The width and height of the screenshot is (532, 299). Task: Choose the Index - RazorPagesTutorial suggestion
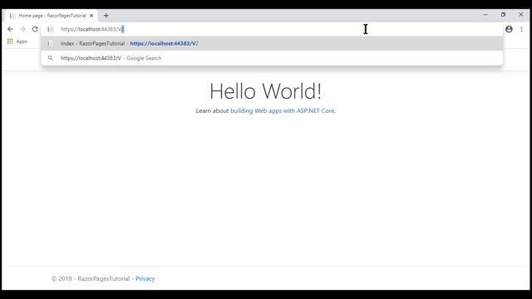[x=272, y=43]
